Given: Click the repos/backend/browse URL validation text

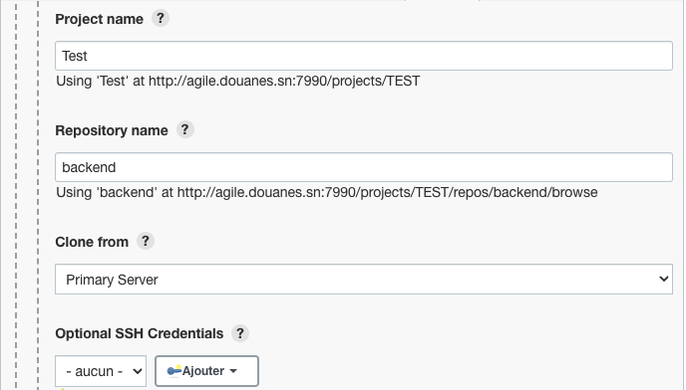Looking at the screenshot, I should (x=327, y=192).
